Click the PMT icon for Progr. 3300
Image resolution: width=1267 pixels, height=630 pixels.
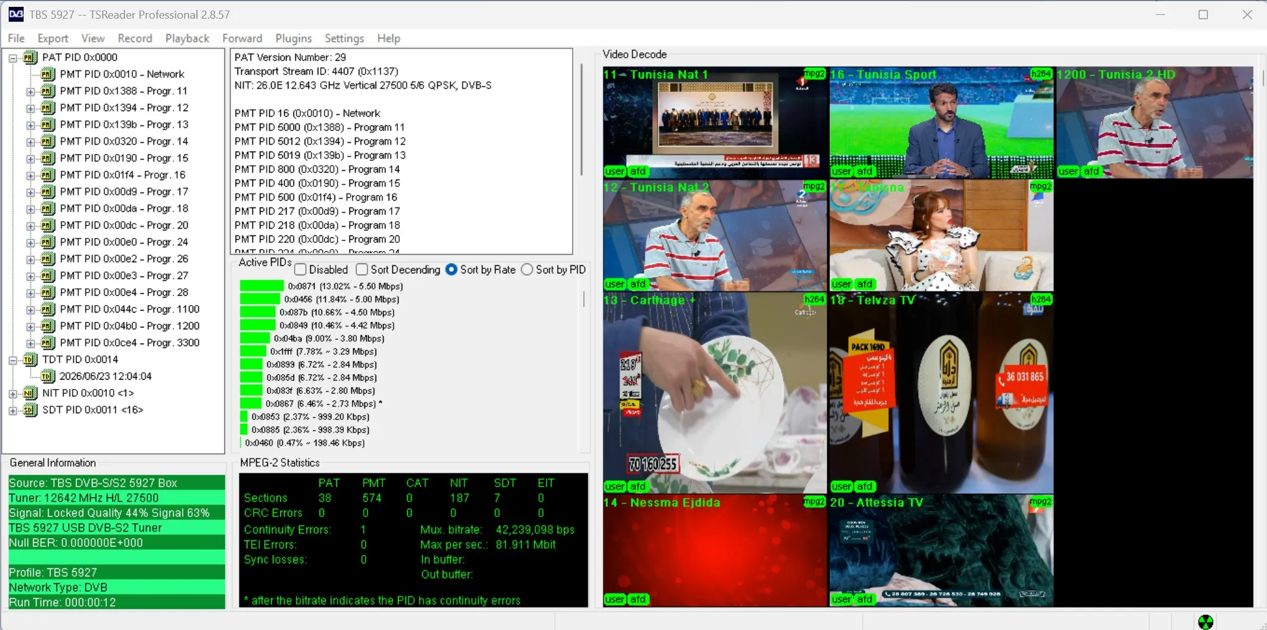pos(48,342)
